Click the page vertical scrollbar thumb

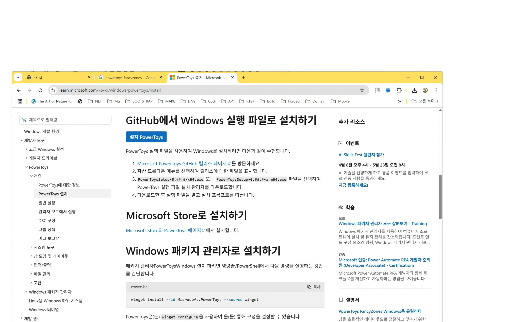440,197
